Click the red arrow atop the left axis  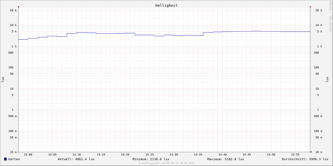tap(19, 6)
